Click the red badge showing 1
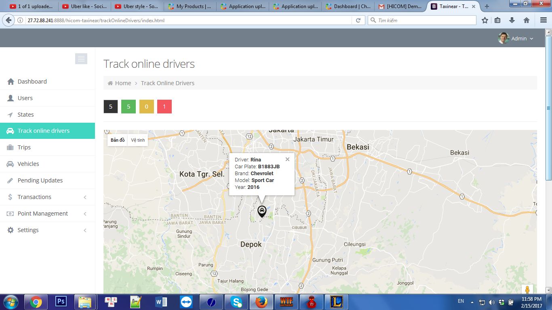 (x=164, y=107)
